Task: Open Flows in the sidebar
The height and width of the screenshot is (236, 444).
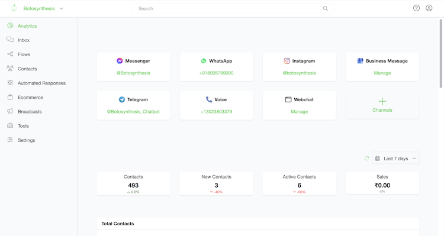Action: point(24,54)
